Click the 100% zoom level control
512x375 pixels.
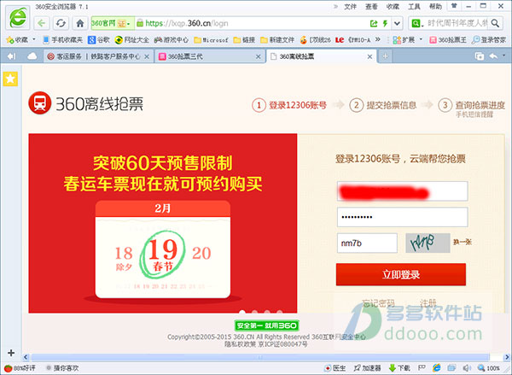click(x=489, y=368)
